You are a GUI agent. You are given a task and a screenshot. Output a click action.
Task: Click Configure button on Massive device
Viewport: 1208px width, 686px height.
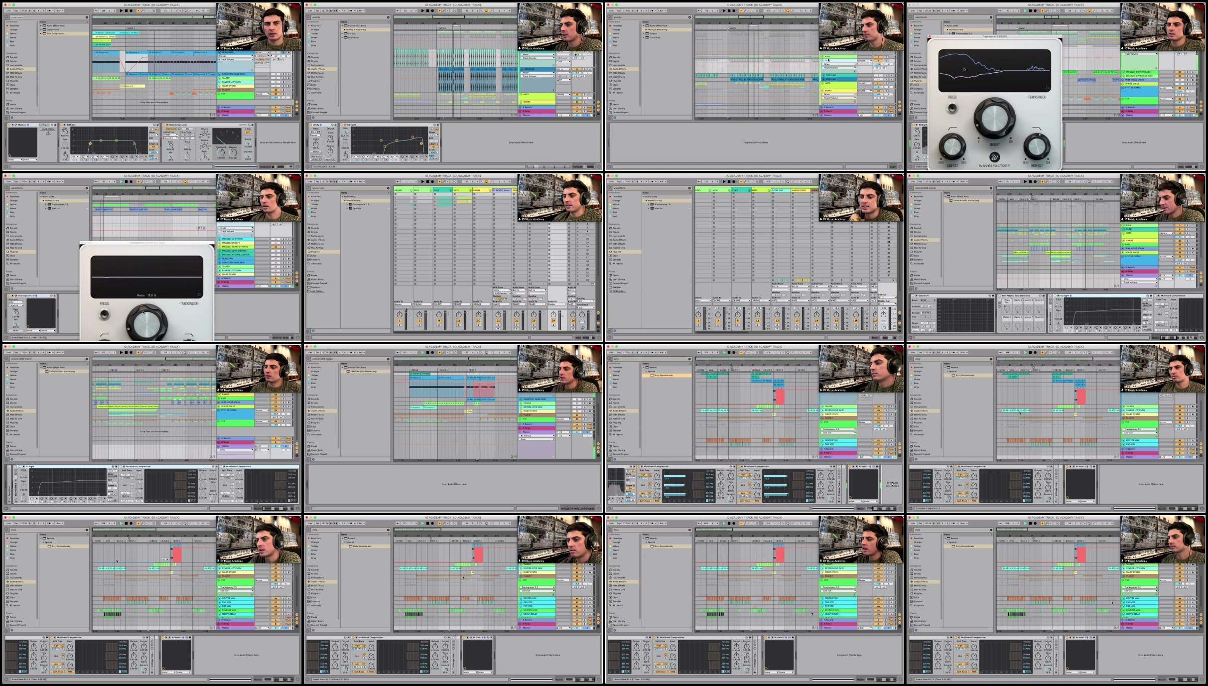pyautogui.click(x=44, y=125)
